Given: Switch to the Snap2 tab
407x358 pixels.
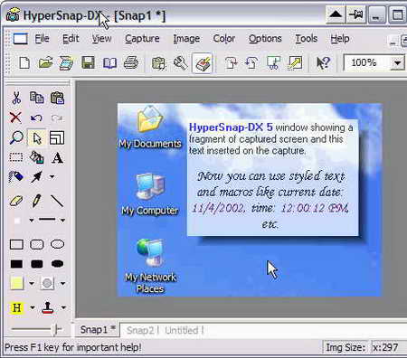Looking at the screenshot, I should [140, 330].
